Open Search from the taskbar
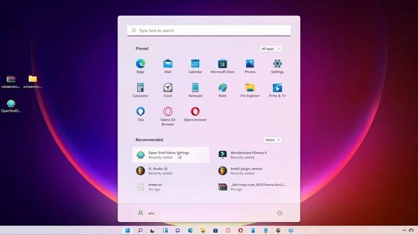The height and width of the screenshot is (235, 418). pos(140,230)
